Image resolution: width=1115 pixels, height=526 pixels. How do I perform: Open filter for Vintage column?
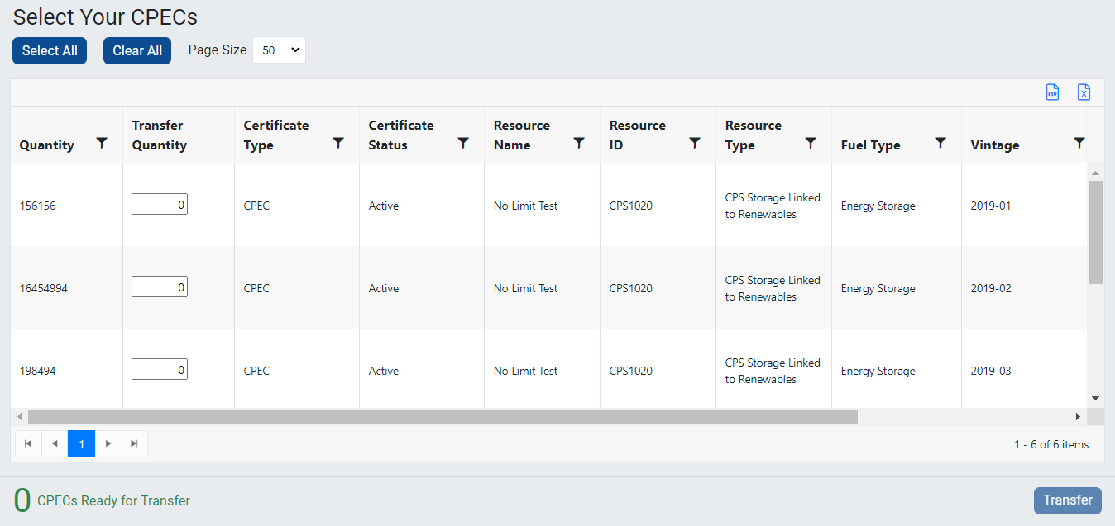pyautogui.click(x=1079, y=144)
